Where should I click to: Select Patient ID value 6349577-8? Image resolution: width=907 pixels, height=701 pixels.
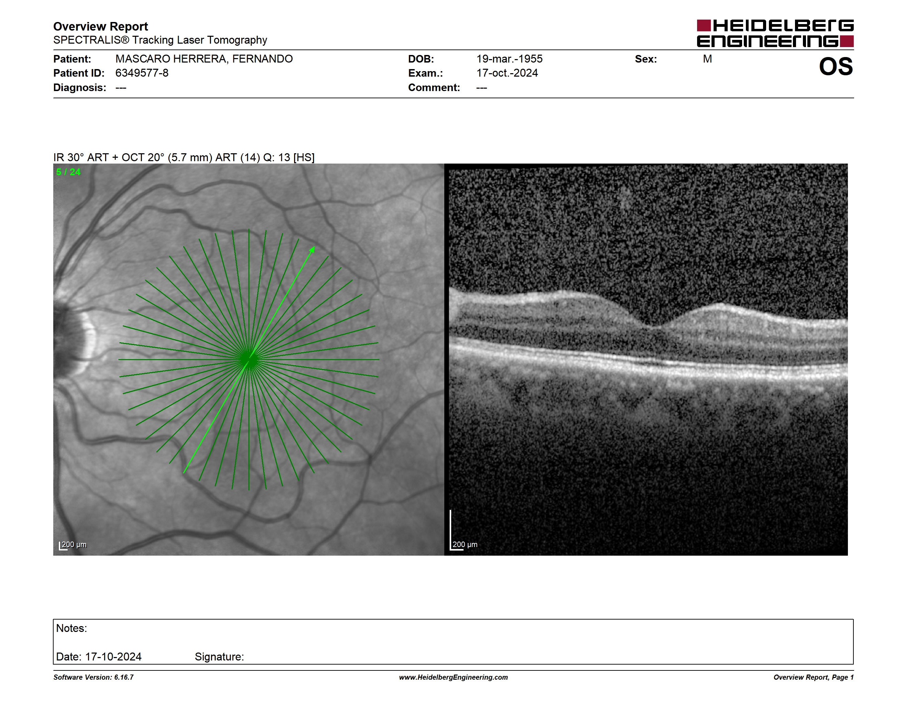coord(142,73)
